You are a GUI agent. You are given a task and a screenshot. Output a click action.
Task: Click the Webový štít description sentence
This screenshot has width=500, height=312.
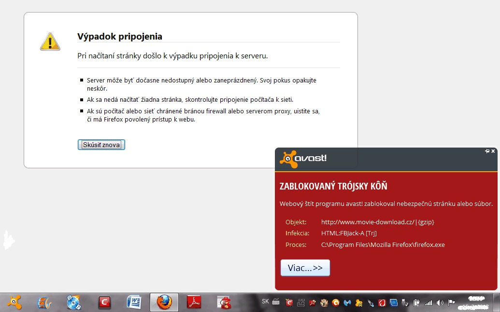tap(386, 203)
